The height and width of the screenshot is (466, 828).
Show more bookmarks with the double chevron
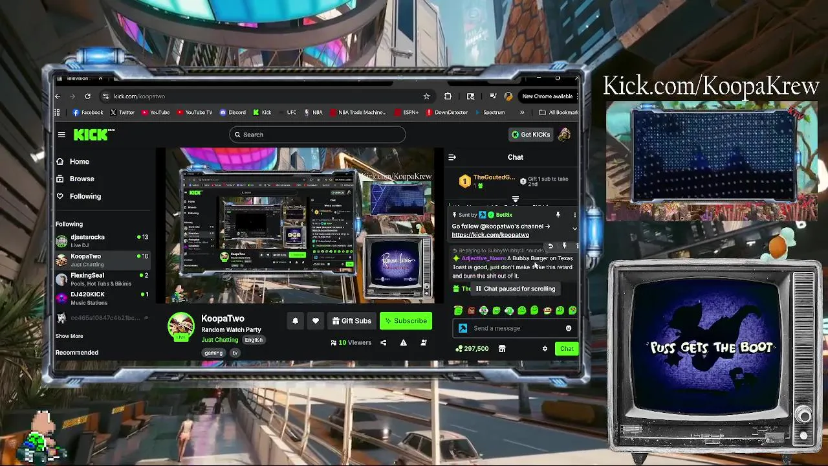[x=522, y=113]
